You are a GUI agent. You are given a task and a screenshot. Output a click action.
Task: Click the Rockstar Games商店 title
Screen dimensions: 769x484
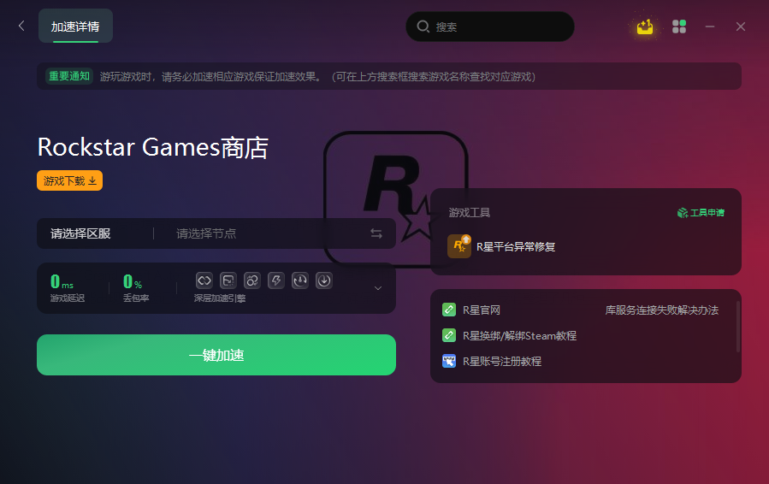tap(153, 147)
